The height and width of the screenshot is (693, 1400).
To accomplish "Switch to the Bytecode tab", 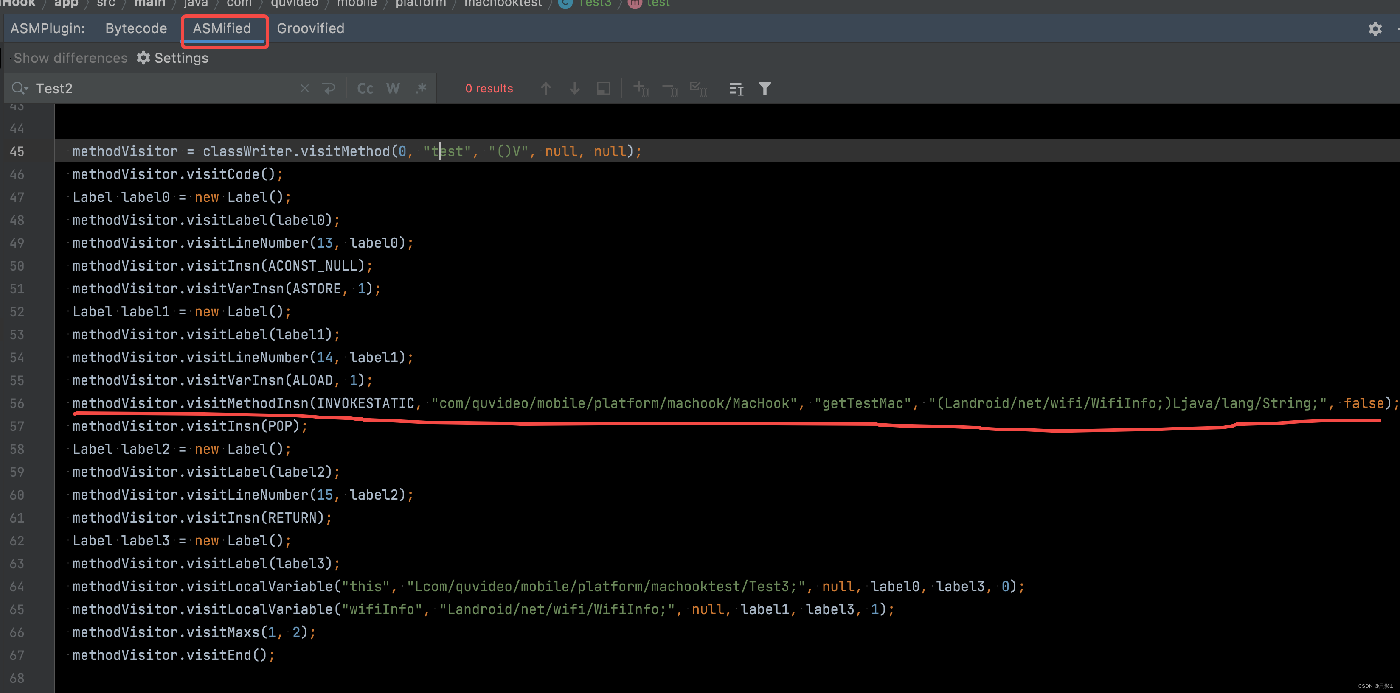I will tap(136, 28).
